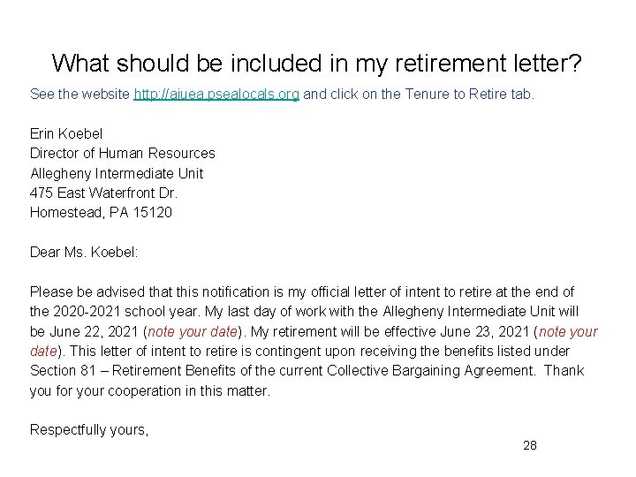Click the "Homestead, PA 15120" line
The height and width of the screenshot is (477, 636).
point(101,212)
